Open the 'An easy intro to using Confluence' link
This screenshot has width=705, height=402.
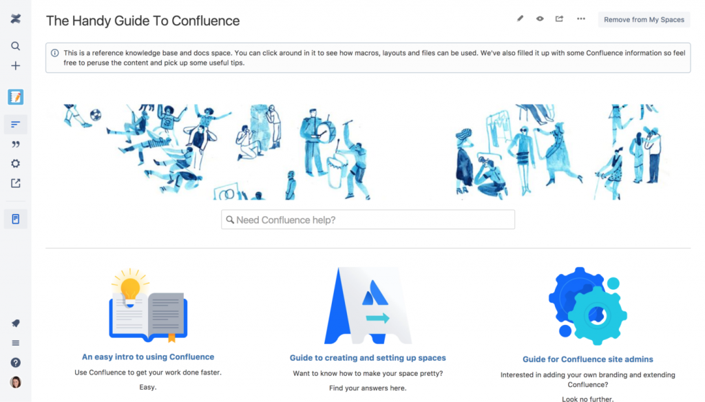[x=148, y=357]
